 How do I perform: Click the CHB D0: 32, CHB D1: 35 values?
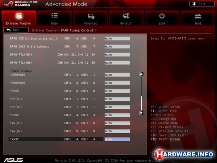tap(76, 63)
